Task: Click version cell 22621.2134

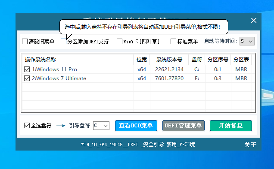Action: click(169, 69)
